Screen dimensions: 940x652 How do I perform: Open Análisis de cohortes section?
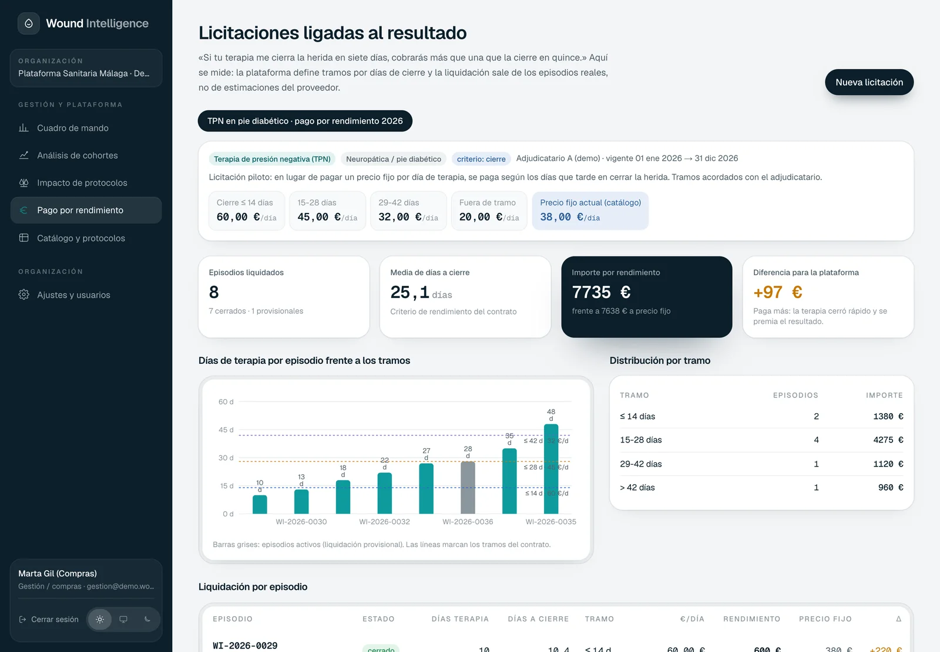click(86, 156)
